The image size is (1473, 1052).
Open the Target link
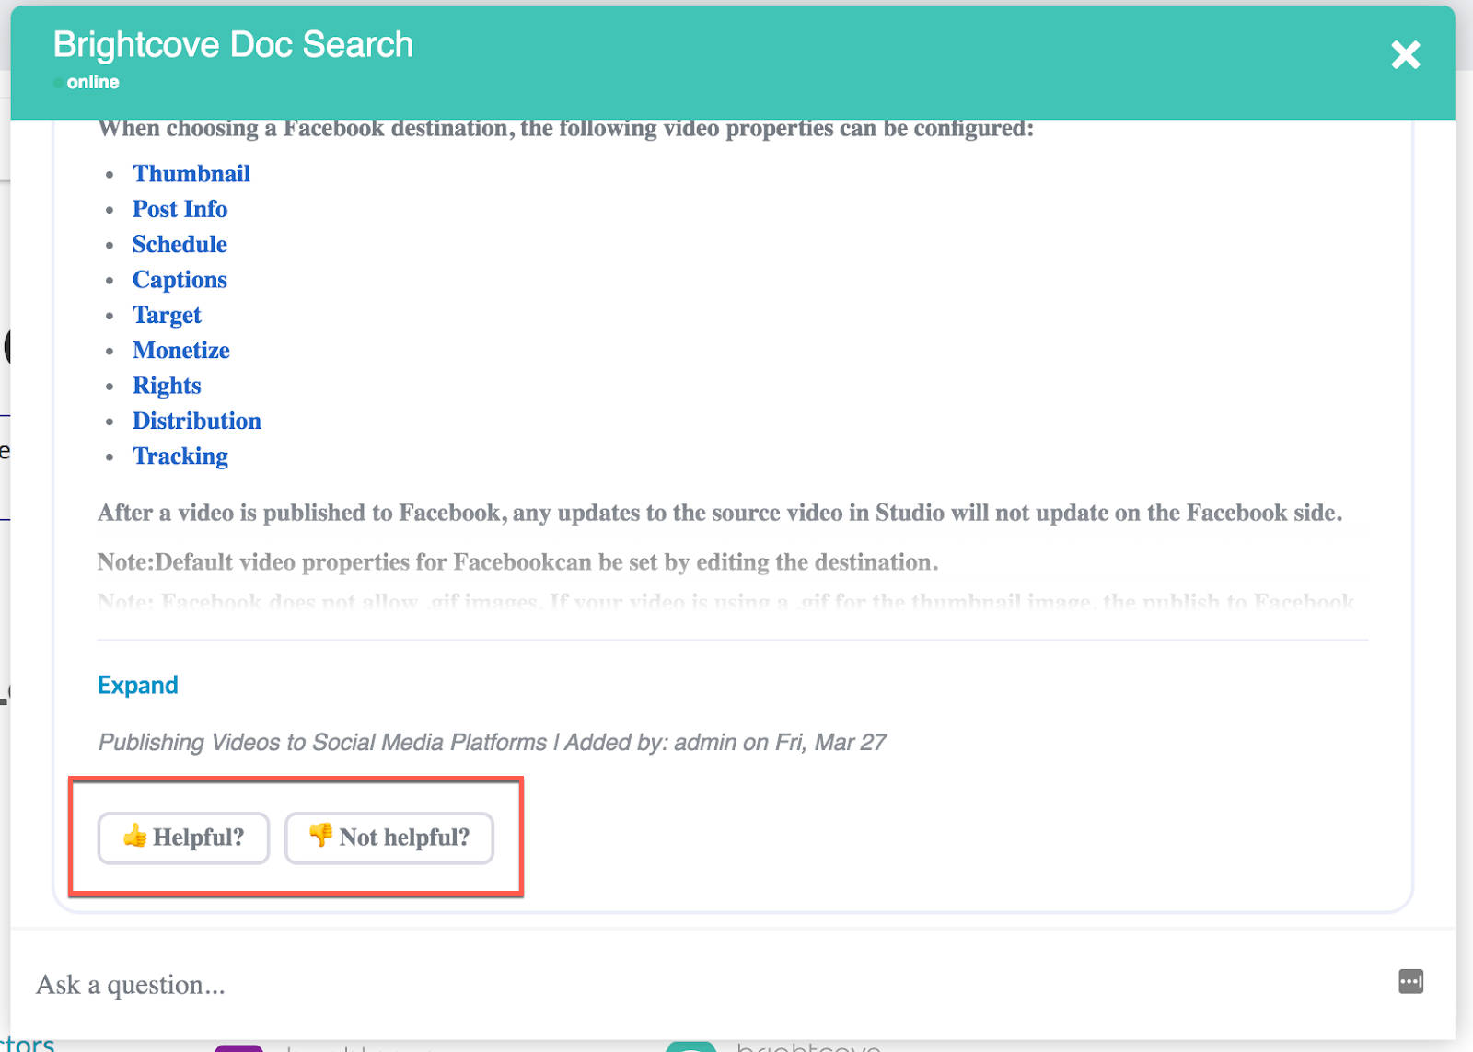pyautogui.click(x=167, y=315)
